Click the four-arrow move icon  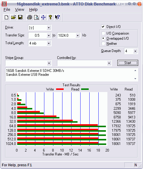43,17
